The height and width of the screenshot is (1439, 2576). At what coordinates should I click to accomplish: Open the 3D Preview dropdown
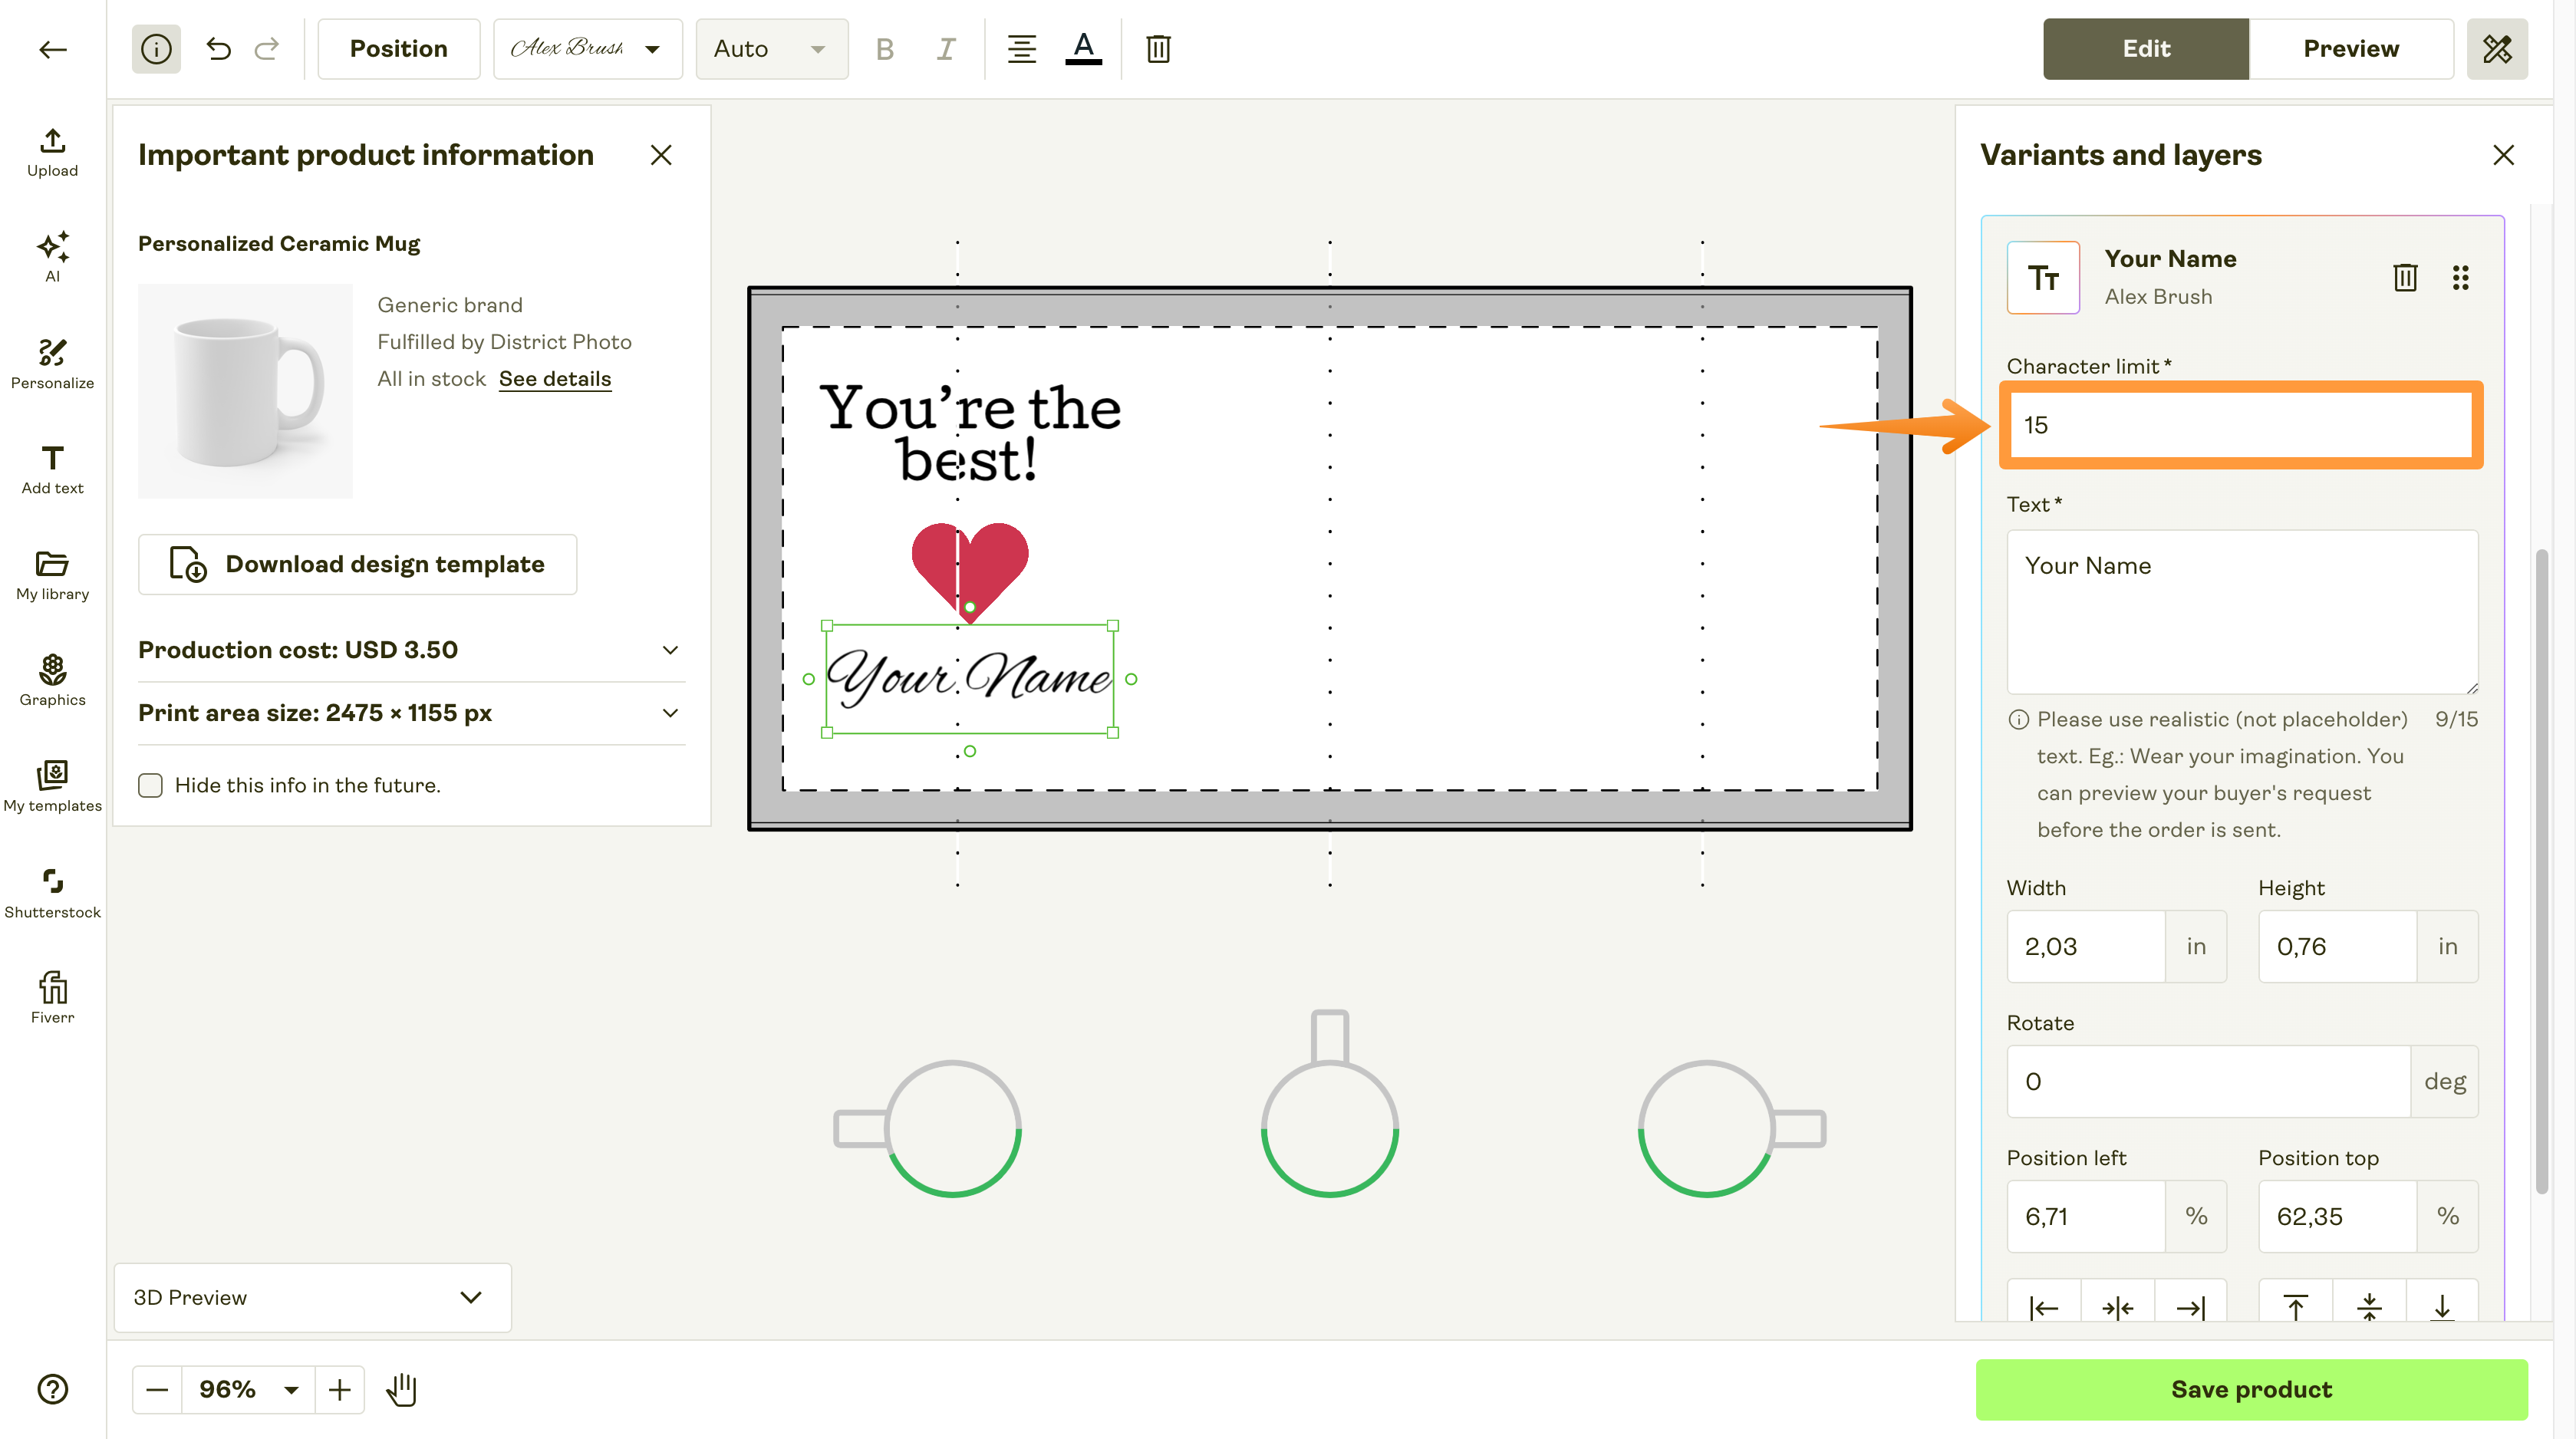tap(313, 1297)
